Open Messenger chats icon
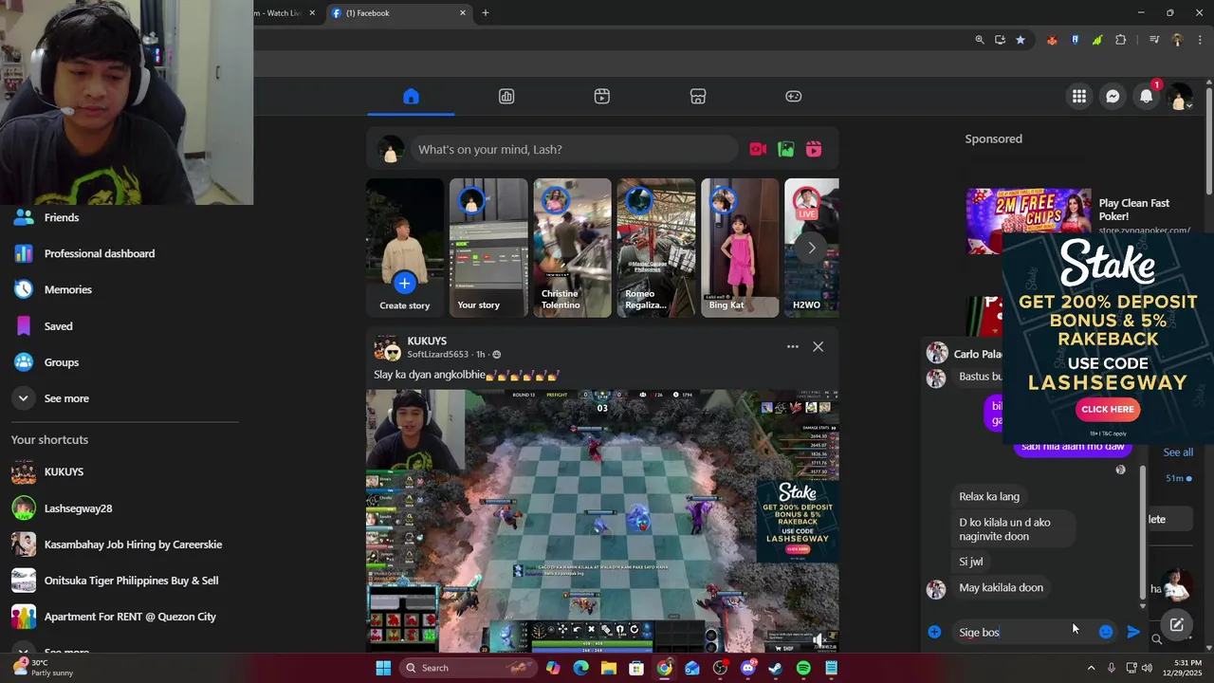Screen dimensions: 1214x683 (1113, 97)
